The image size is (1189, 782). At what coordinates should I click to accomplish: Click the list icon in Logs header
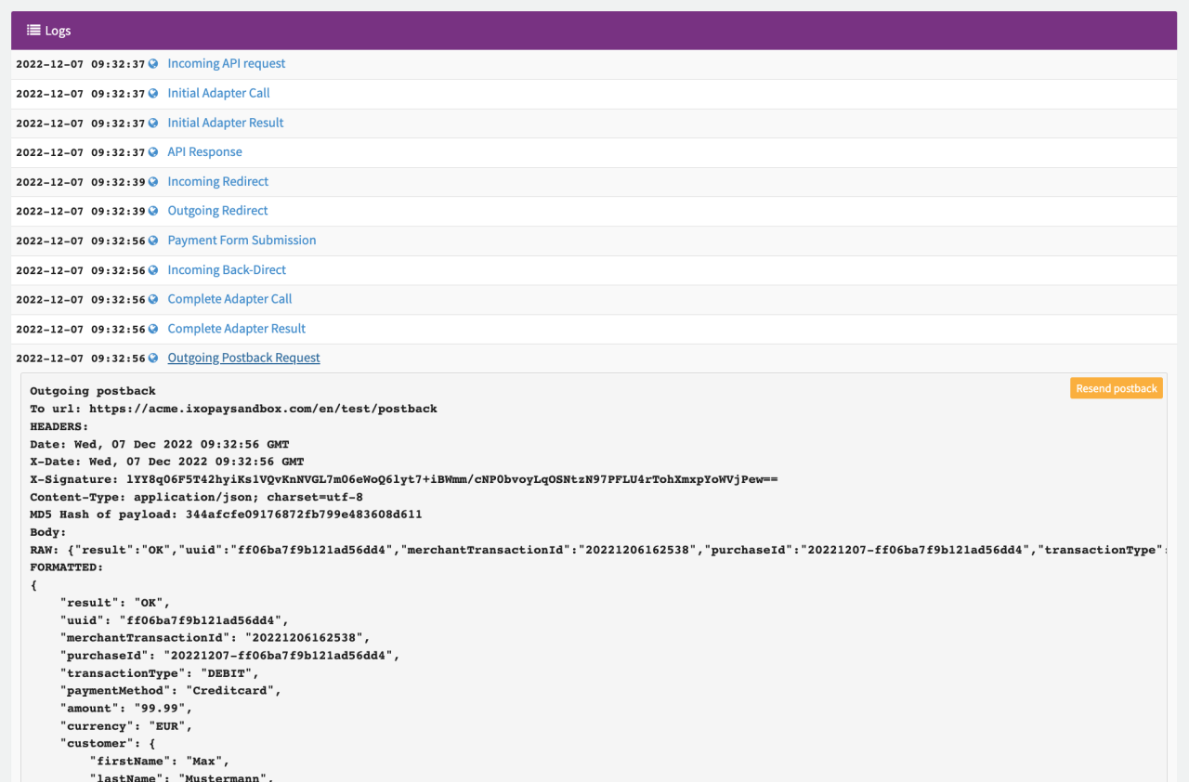pos(33,31)
